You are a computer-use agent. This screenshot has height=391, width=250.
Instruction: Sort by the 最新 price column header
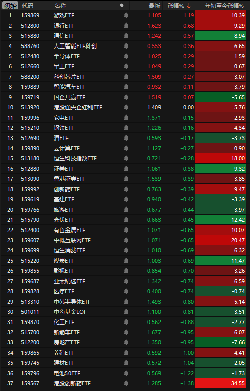[154, 6]
